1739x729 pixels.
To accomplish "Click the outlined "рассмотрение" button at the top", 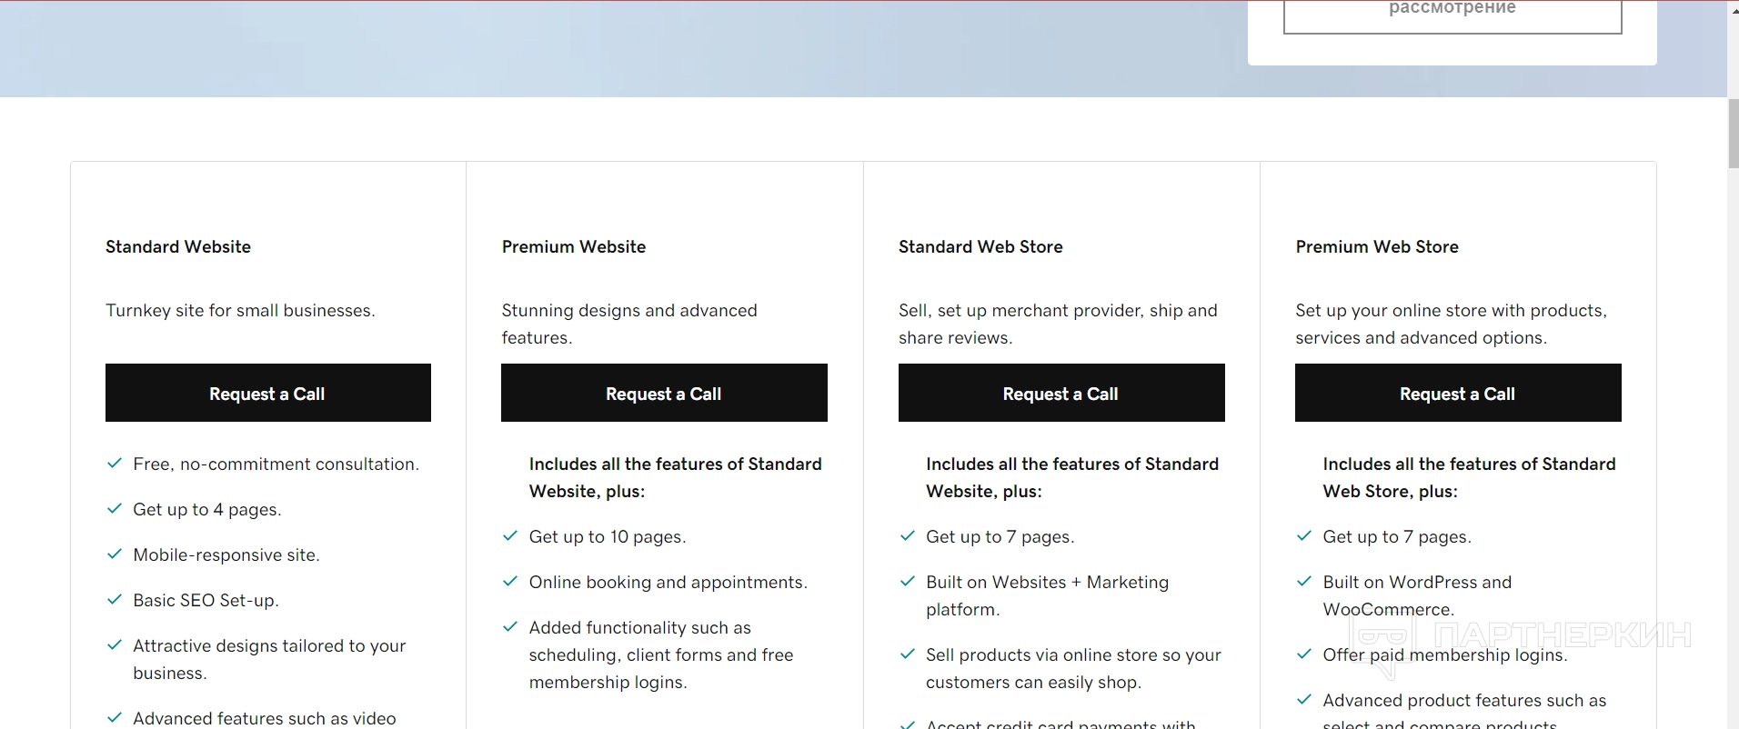I will pyautogui.click(x=1452, y=13).
